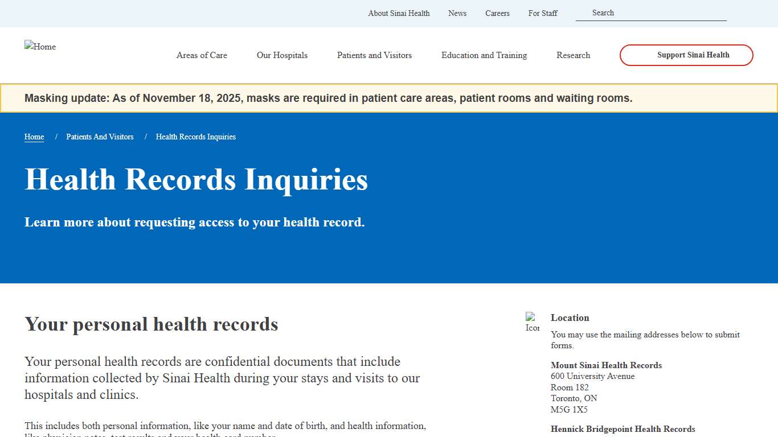Click the Hennick Bridgepoint Health Records heading
This screenshot has height=437, width=778.
point(623,429)
